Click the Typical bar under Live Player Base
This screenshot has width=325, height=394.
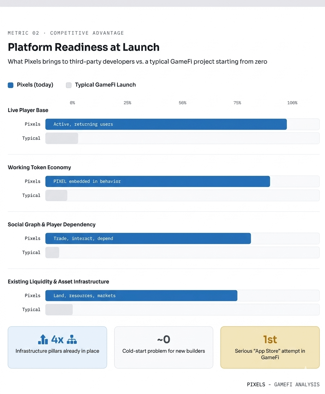(x=62, y=138)
